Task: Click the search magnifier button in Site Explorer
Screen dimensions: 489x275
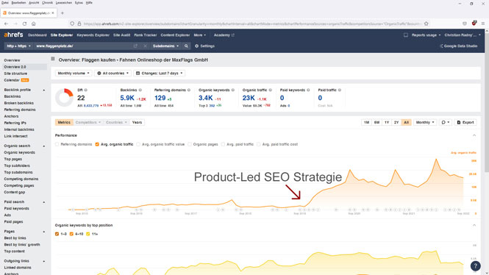Action: point(186,46)
